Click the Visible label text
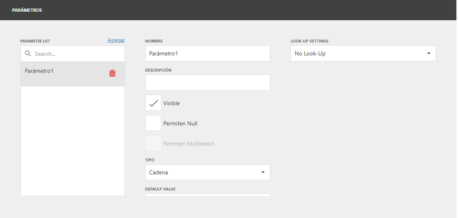This screenshot has height=218, width=458. pyautogui.click(x=171, y=103)
